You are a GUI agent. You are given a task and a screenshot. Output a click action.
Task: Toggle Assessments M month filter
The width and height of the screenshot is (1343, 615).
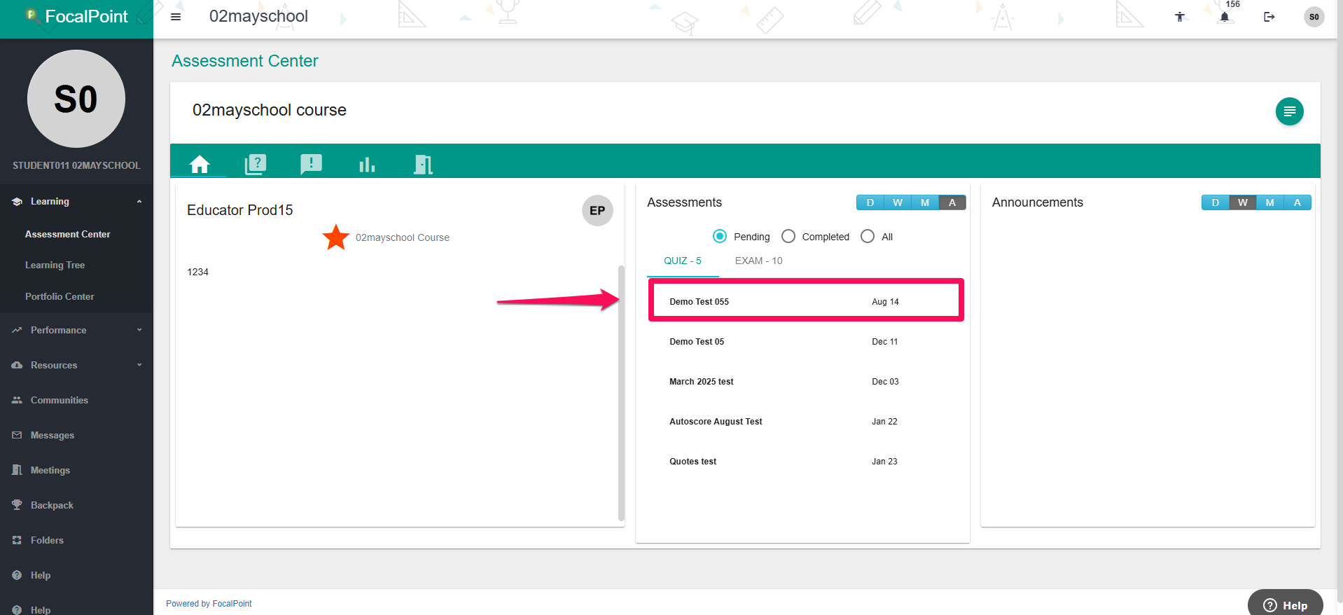(x=925, y=202)
